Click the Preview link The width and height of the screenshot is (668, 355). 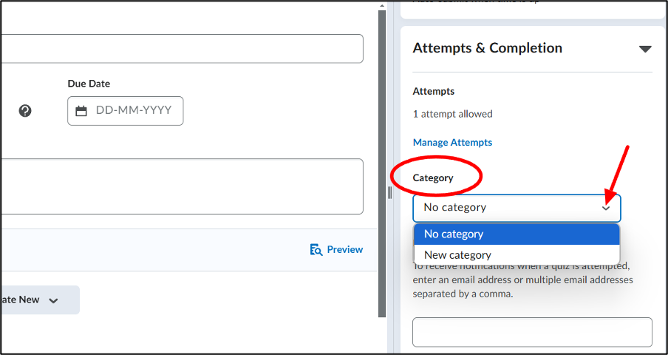coord(345,250)
